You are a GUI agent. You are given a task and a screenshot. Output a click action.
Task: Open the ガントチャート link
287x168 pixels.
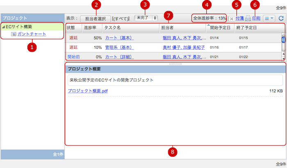pyautogui.click(x=32, y=34)
